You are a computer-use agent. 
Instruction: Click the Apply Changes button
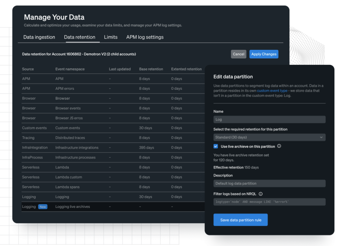[x=264, y=54]
